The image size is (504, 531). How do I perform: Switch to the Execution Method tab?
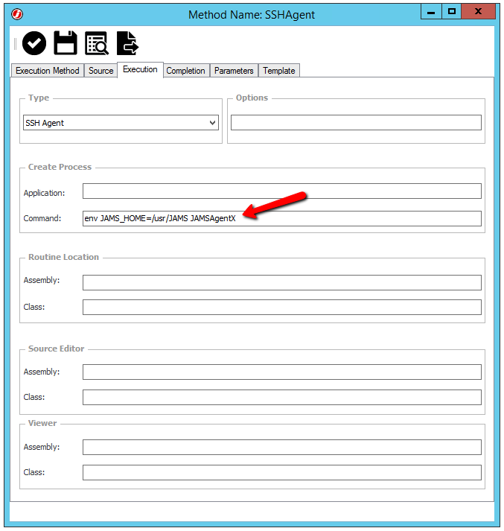48,71
